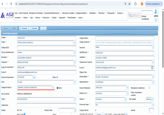Click the small blue icon below admin
This screenshot has height=115, width=164.
point(156,20)
